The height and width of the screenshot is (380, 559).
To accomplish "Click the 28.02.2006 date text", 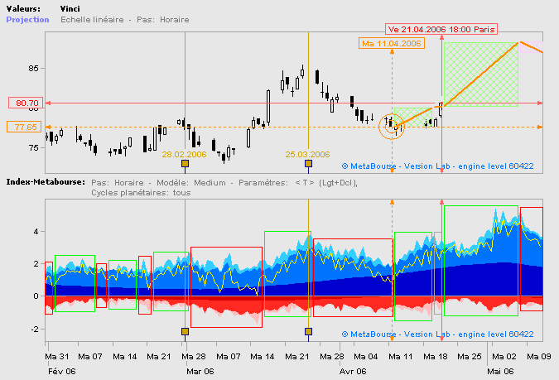I will click(184, 154).
